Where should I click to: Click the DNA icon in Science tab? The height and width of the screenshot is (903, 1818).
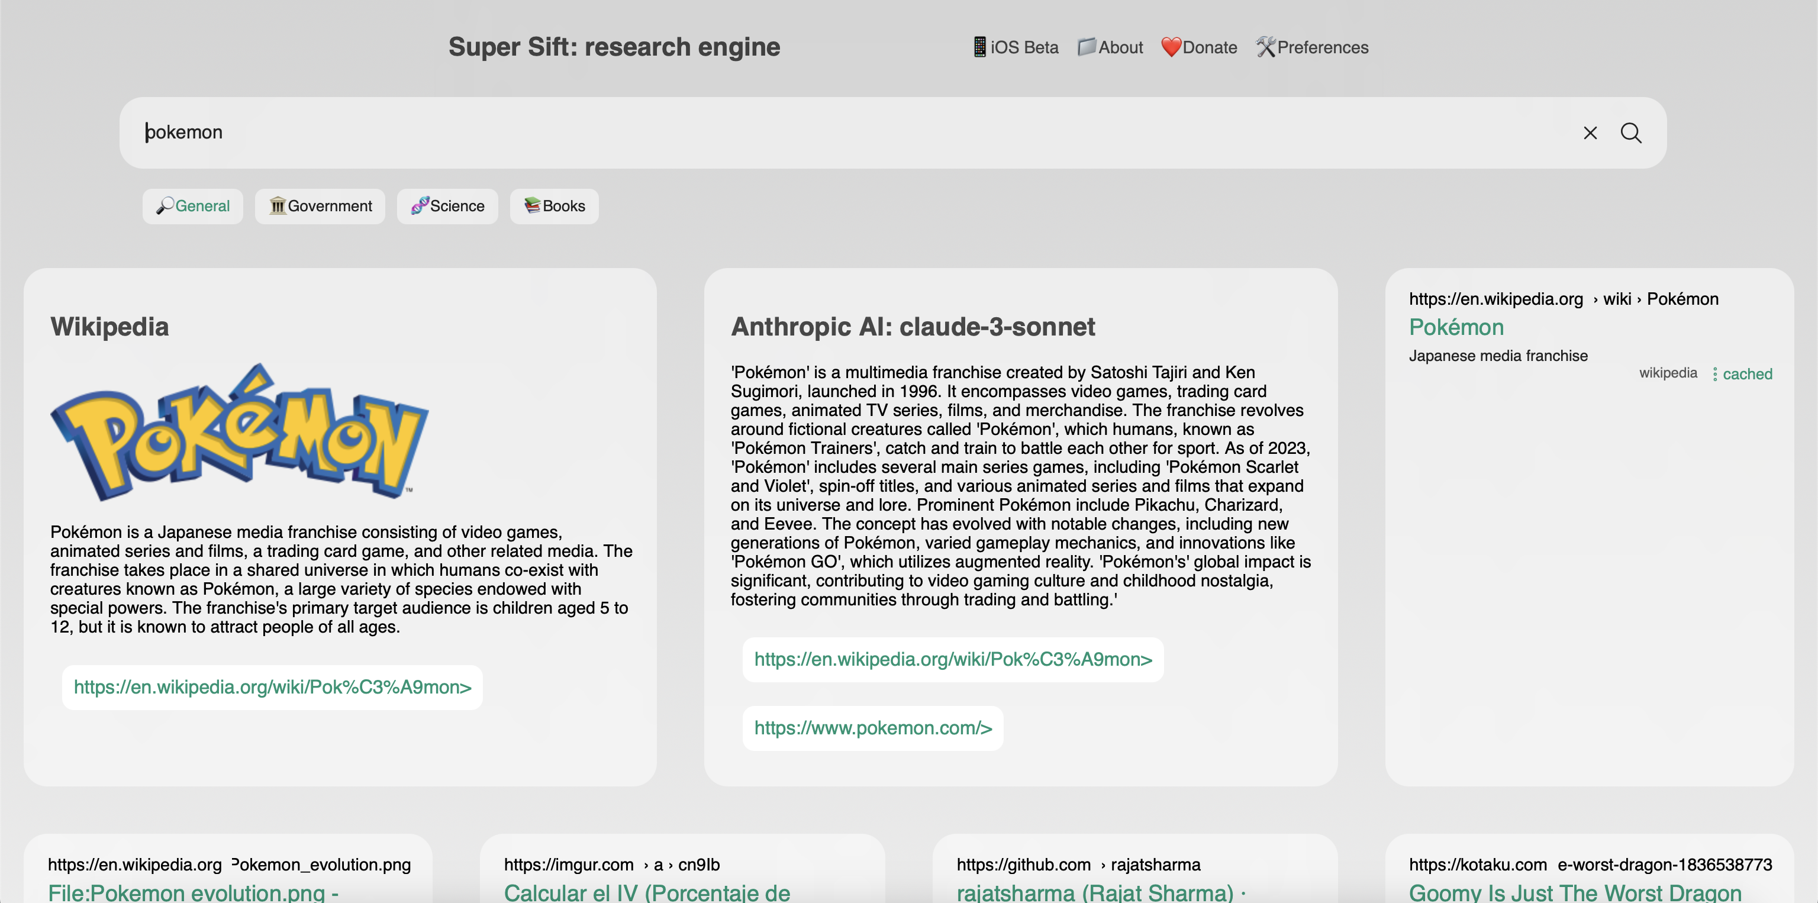(420, 205)
